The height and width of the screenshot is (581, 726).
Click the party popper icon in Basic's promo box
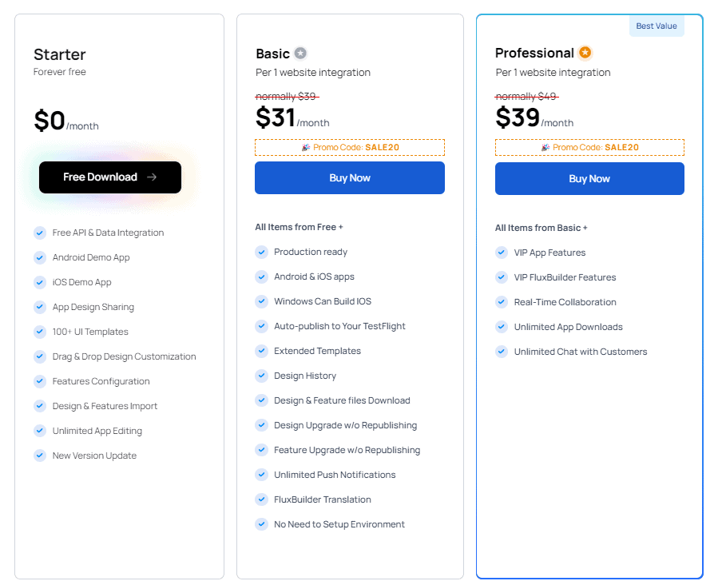(307, 147)
